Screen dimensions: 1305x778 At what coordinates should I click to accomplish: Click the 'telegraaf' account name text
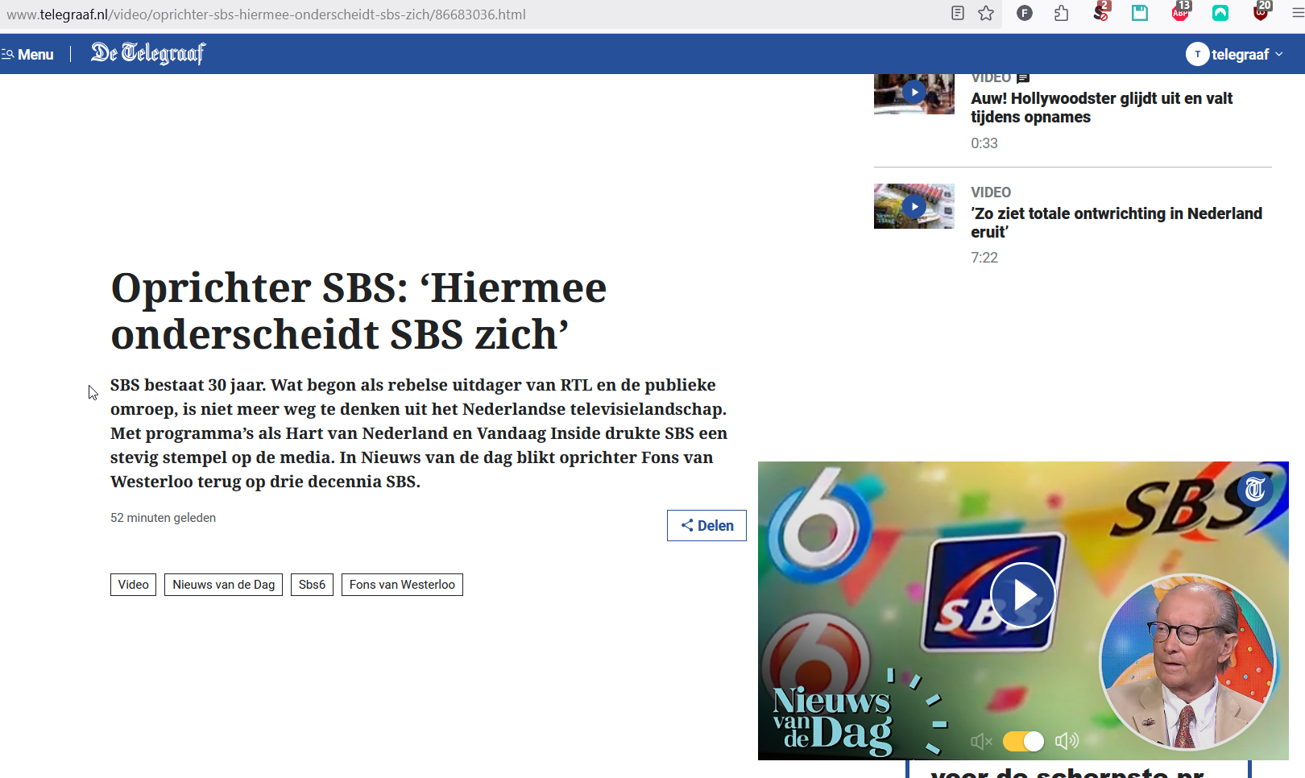[x=1240, y=54]
